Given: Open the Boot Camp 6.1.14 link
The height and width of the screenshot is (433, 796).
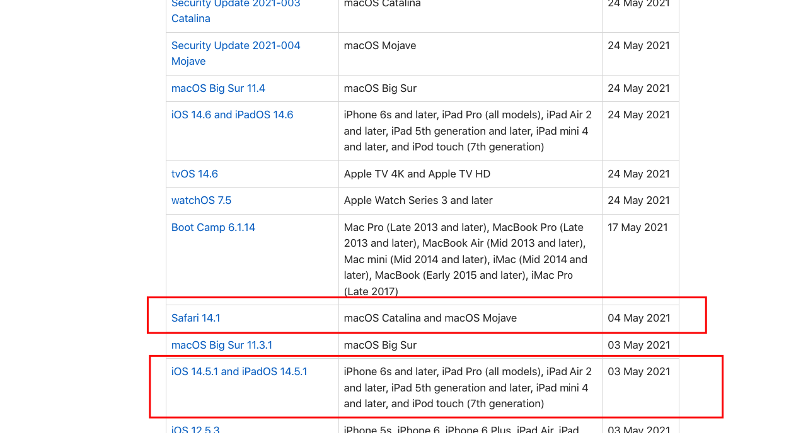Looking at the screenshot, I should point(213,227).
